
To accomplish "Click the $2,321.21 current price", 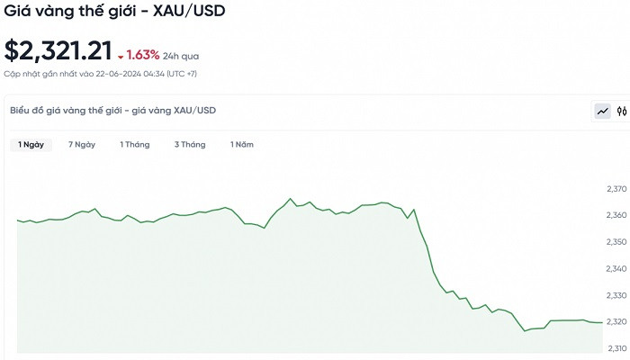I will pos(58,51).
